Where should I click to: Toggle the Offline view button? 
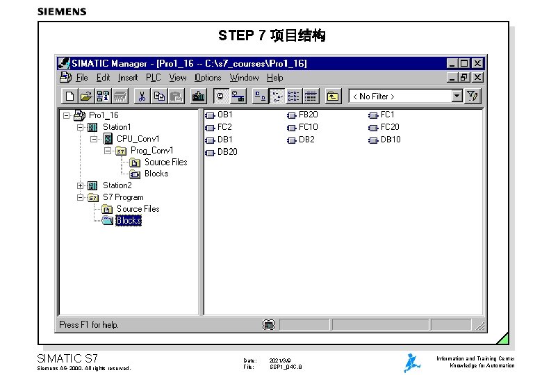[220, 96]
